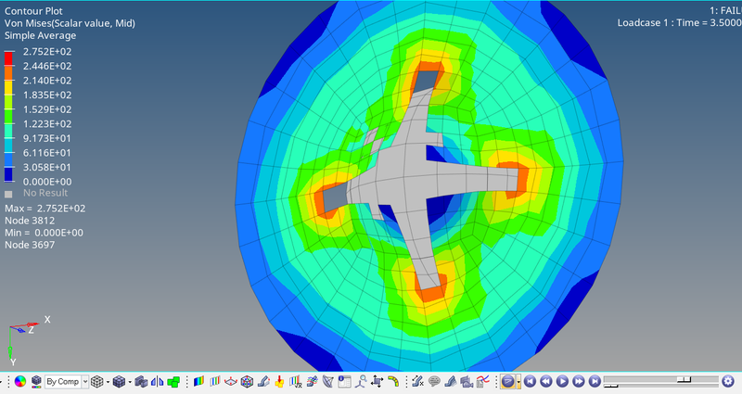Toggle the transparent components icon
The width and height of the screenshot is (742, 394).
(x=141, y=382)
